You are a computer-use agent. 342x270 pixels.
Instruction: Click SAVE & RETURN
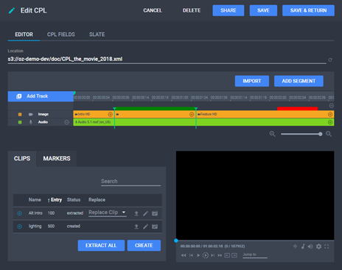pos(308,10)
